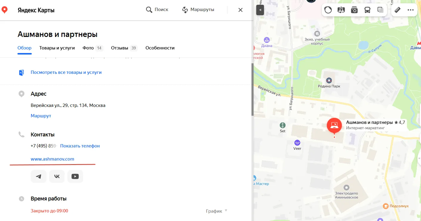Select the Диана map marker
Image resolution: width=421 pixels, height=221 pixels.
click(267, 40)
